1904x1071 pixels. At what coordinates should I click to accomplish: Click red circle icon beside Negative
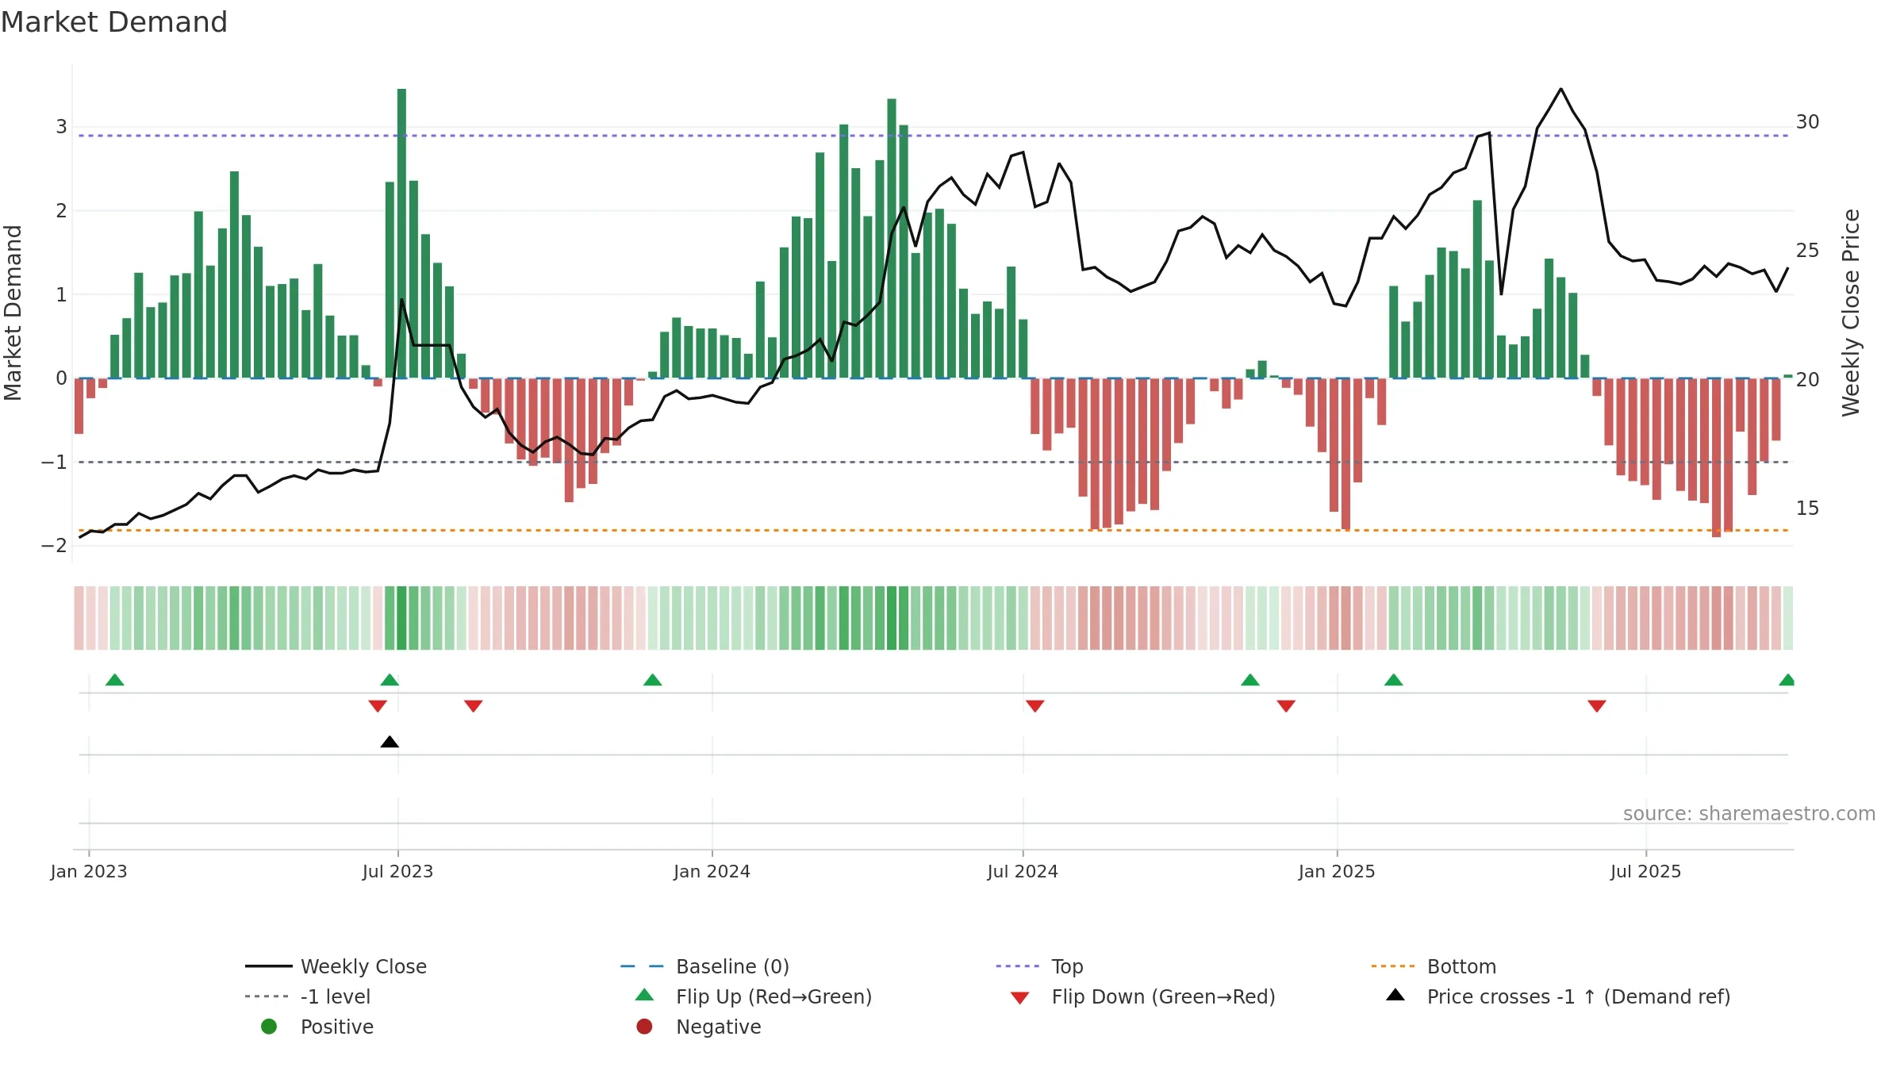[x=644, y=1027]
